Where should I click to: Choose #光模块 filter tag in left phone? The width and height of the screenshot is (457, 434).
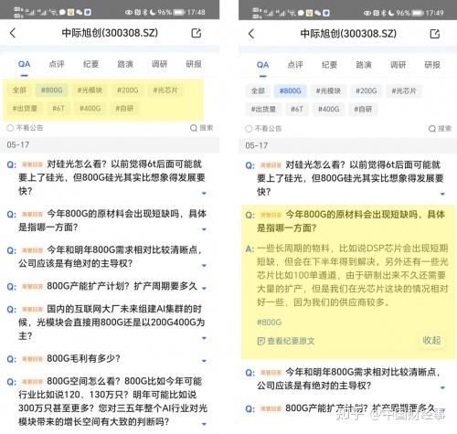[x=90, y=90]
